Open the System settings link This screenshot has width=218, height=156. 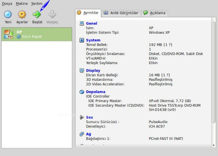click(93, 40)
